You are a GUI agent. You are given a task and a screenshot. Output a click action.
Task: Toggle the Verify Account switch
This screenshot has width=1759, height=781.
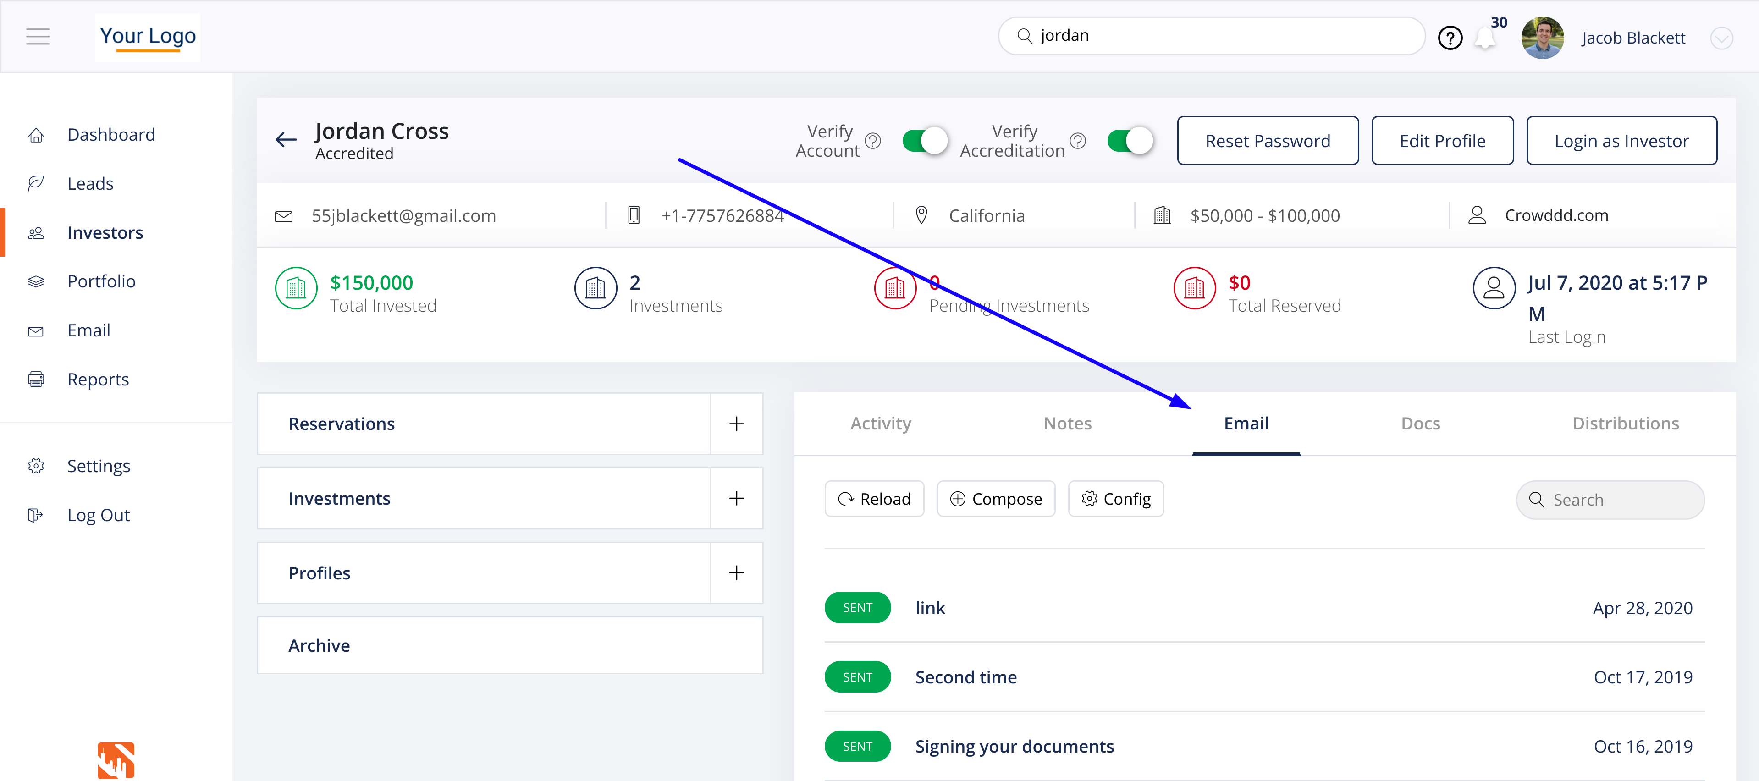925,141
